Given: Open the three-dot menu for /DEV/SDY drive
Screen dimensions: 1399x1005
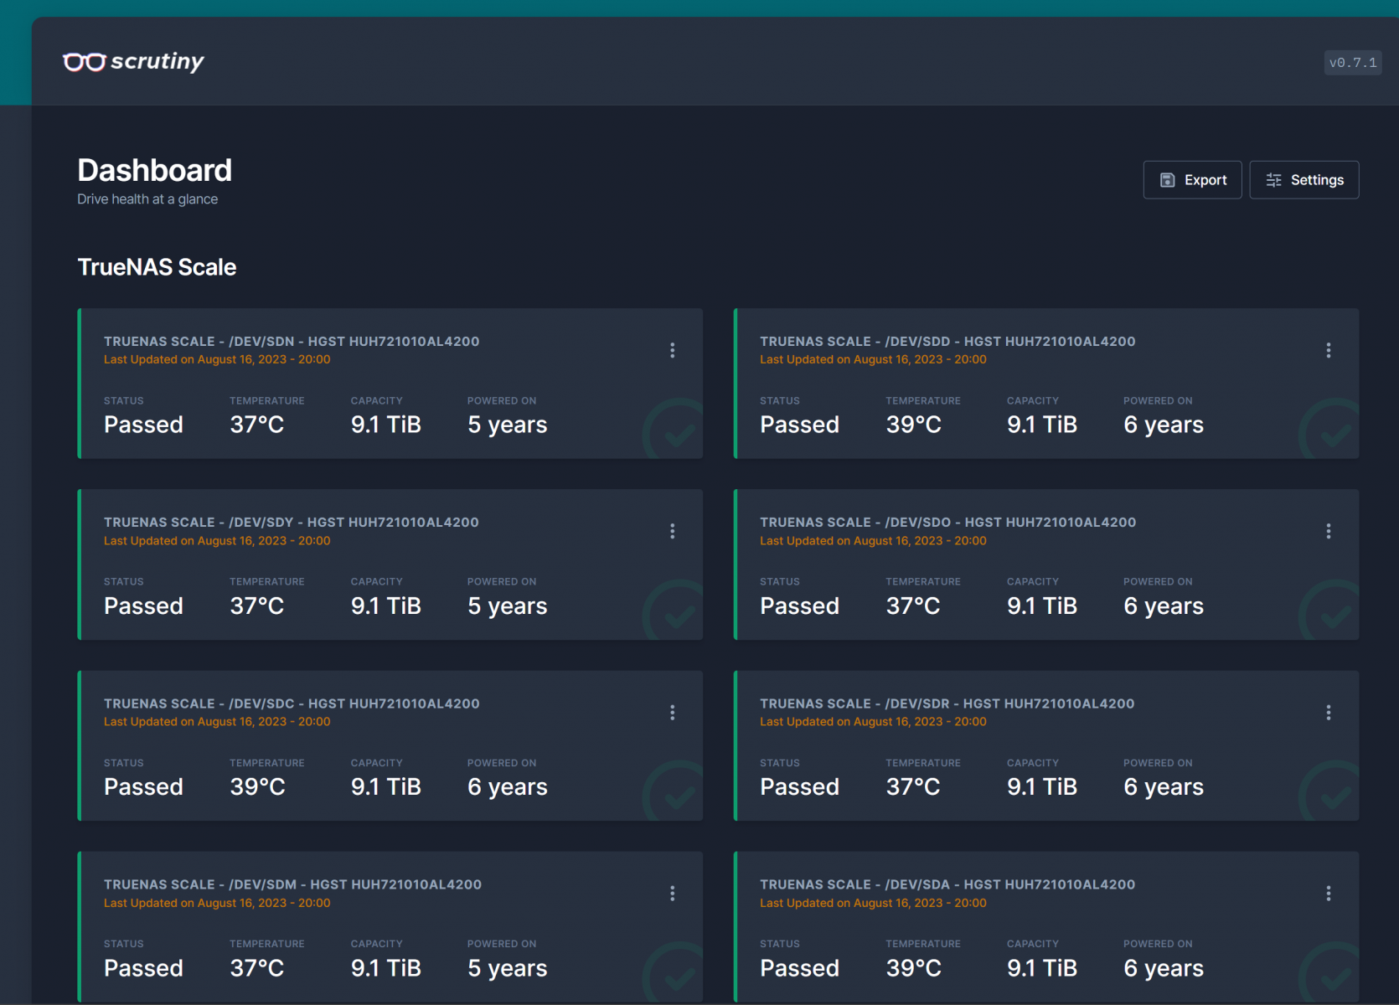Looking at the screenshot, I should click(x=672, y=531).
